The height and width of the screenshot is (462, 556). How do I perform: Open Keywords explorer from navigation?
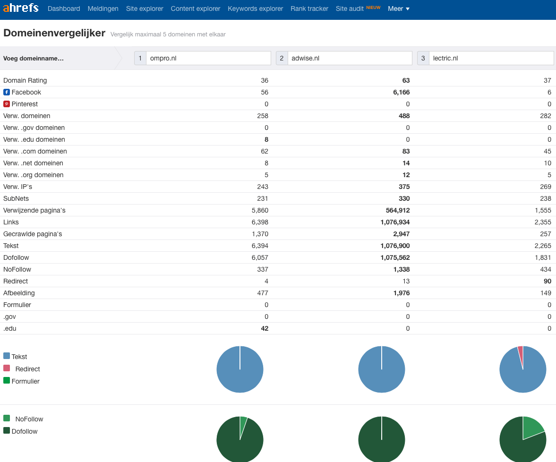tap(255, 9)
